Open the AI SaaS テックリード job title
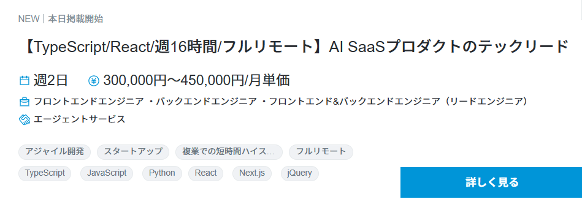The image size is (582, 221). click(296, 47)
